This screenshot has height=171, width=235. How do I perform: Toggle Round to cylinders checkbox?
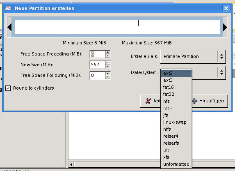click(x=8, y=88)
